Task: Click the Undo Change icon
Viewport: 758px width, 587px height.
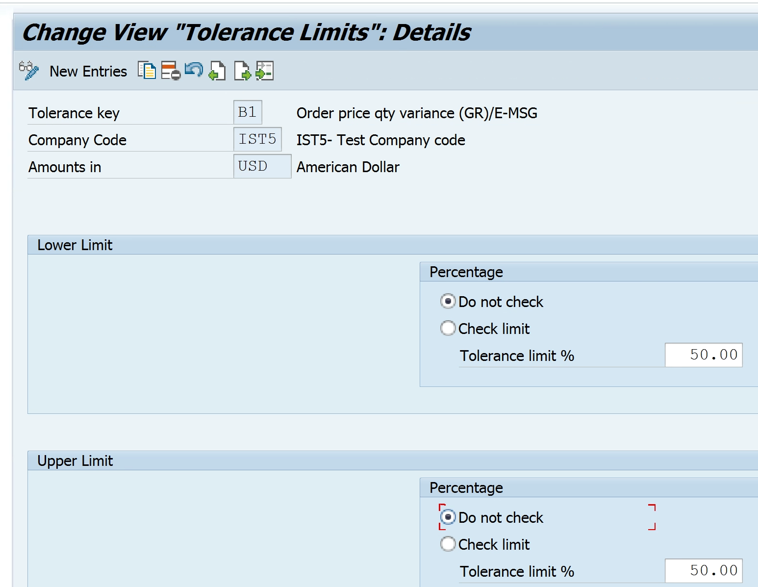Action: click(194, 70)
